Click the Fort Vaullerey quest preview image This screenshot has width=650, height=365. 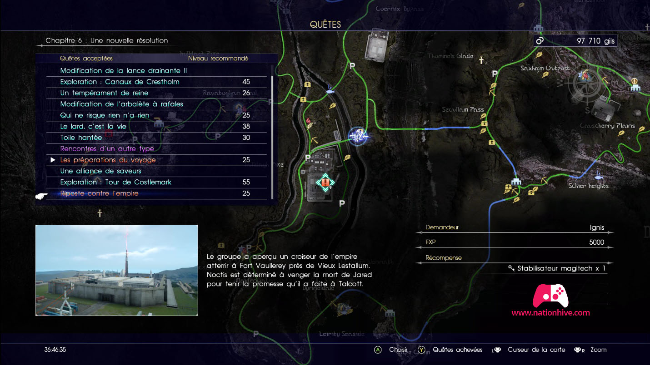[116, 270]
